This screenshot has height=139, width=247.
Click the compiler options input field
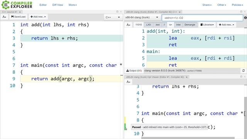(x=202, y=18)
